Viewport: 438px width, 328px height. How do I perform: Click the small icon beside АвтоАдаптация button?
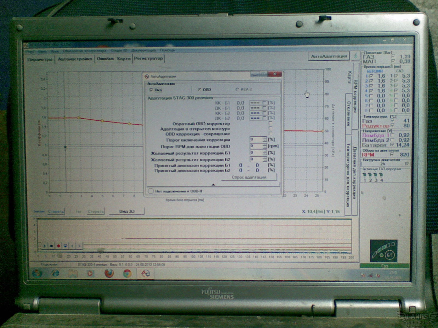pos(356,56)
